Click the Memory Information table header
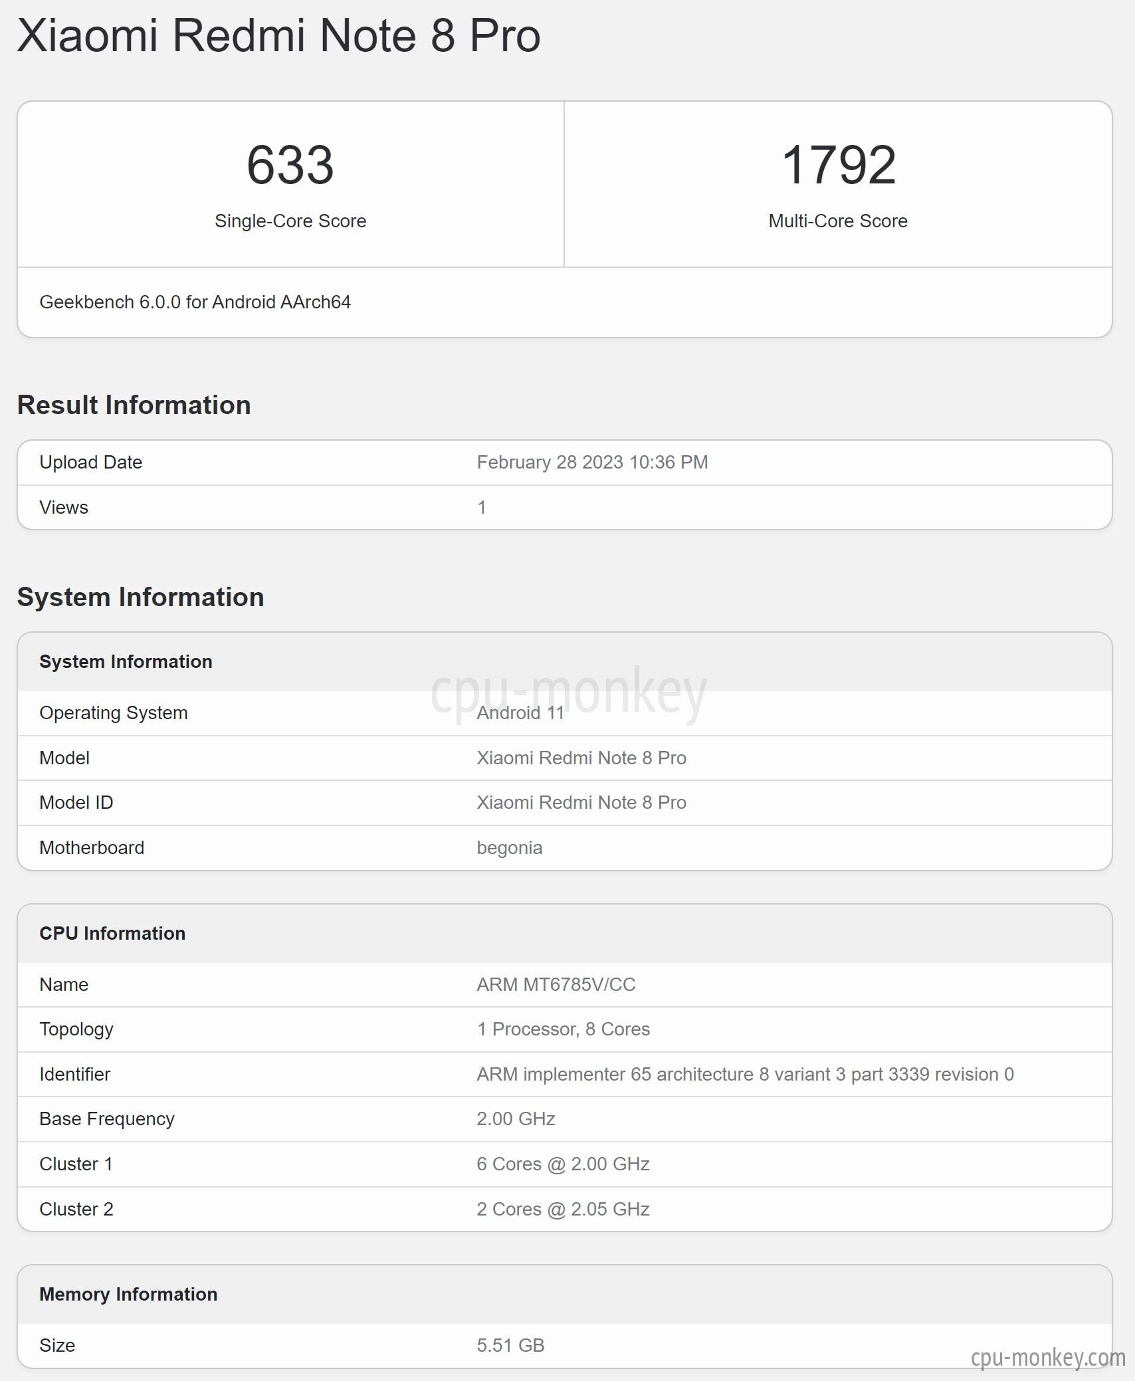This screenshot has width=1135, height=1381. 128,1294
